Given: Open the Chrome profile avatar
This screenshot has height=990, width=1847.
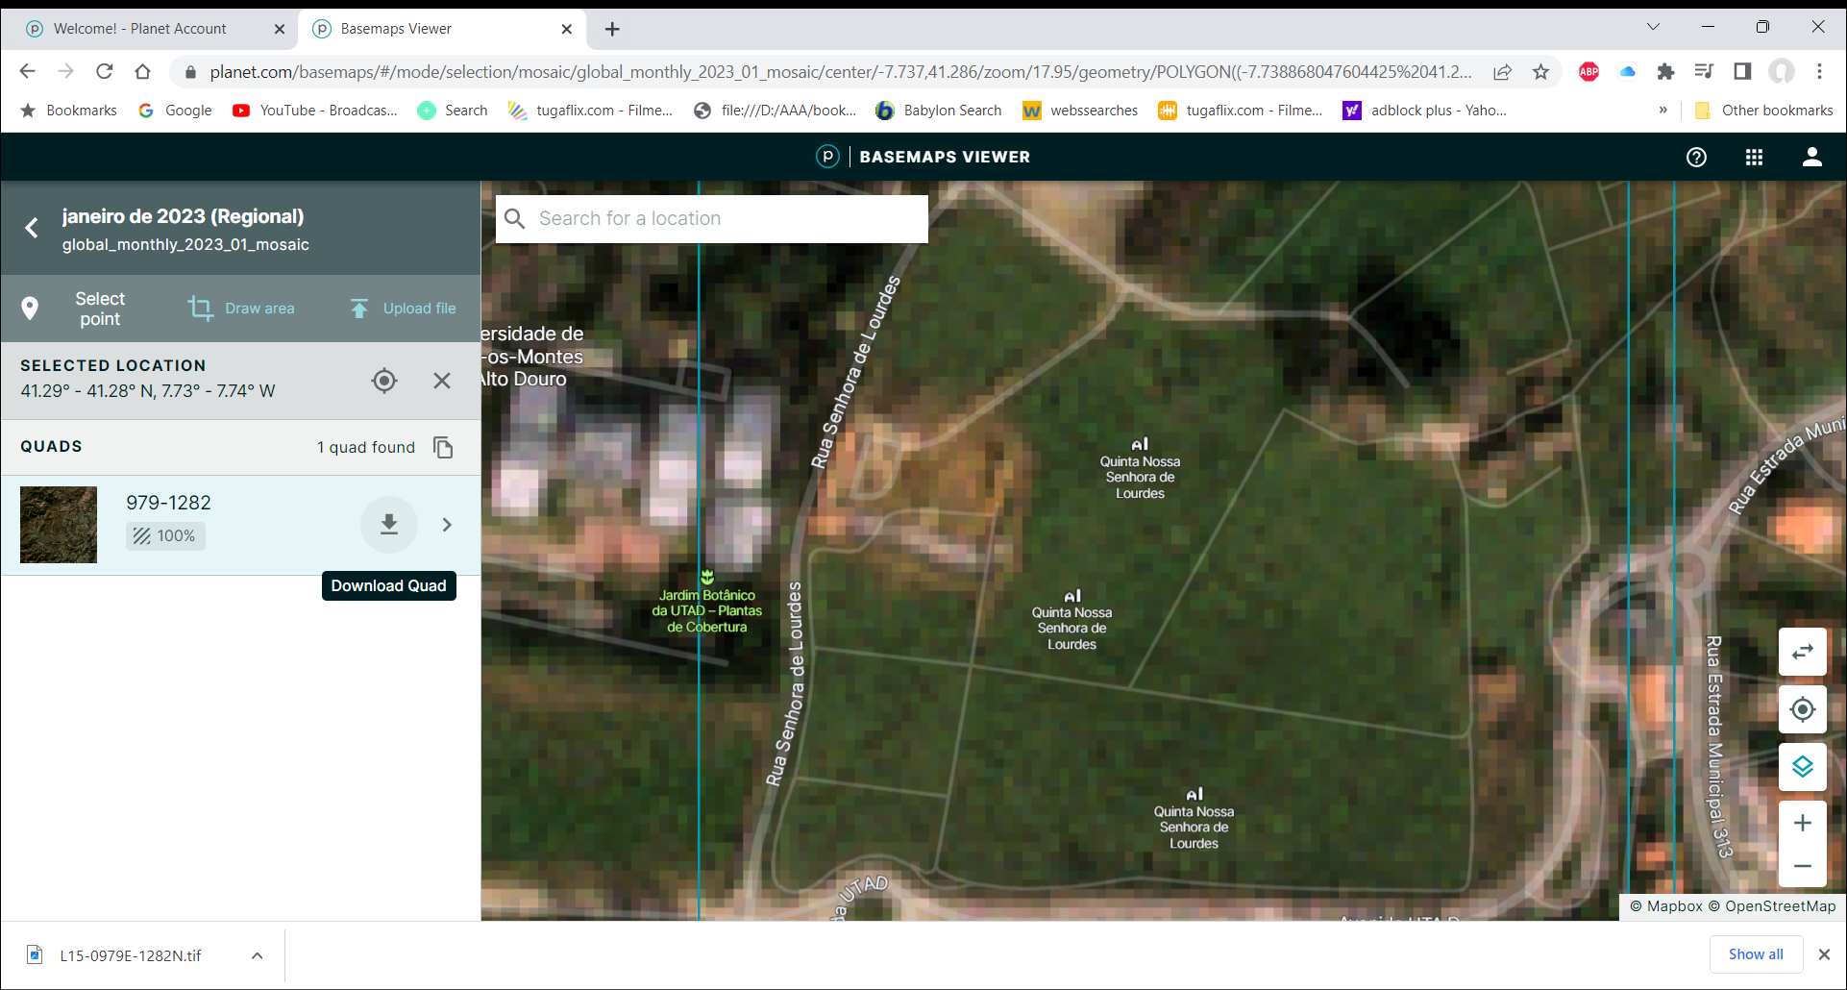Looking at the screenshot, I should coord(1782,72).
